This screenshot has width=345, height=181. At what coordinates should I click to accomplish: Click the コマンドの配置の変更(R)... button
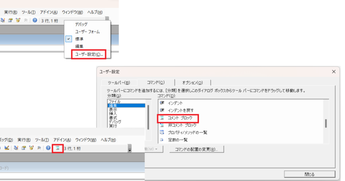pyautogui.click(x=196, y=149)
